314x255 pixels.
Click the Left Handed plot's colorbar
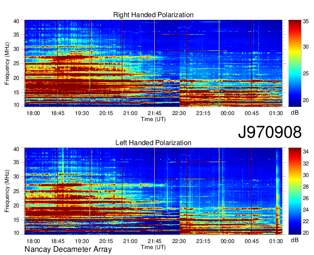pos(295,191)
